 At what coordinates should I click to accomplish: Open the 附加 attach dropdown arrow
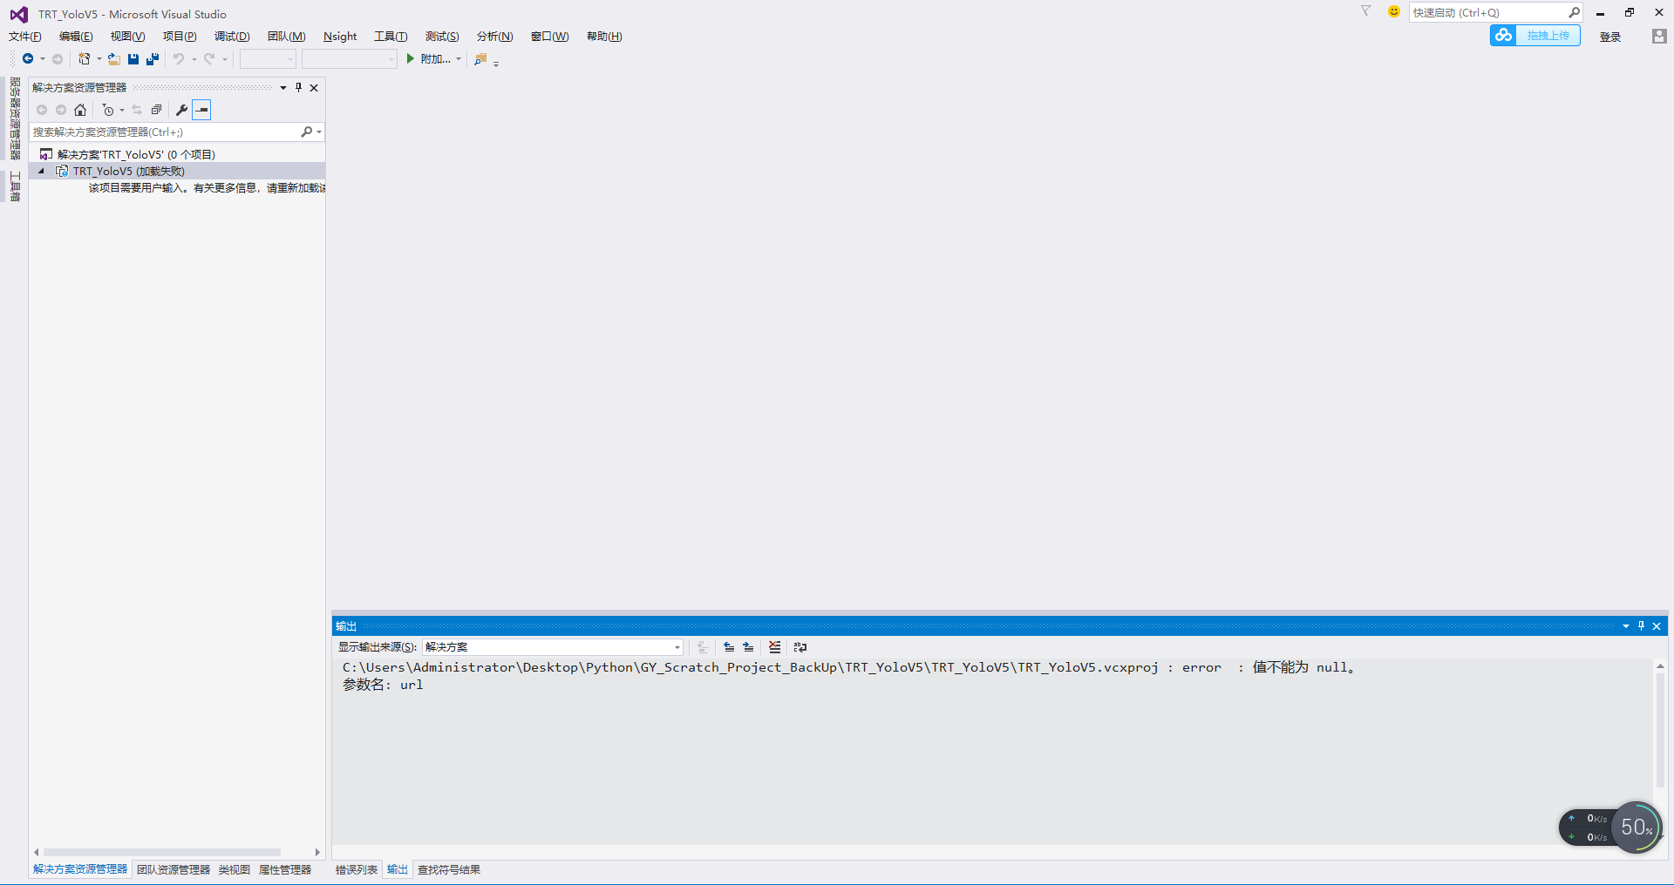[x=457, y=58]
